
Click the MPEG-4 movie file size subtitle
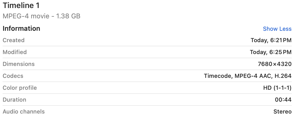(x=42, y=16)
